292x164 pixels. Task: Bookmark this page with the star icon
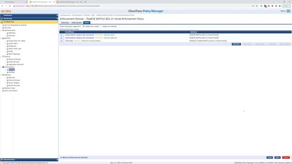coord(257,6)
